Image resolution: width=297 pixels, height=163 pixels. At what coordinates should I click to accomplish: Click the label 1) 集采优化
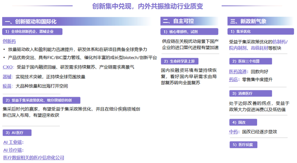(x=261, y=32)
